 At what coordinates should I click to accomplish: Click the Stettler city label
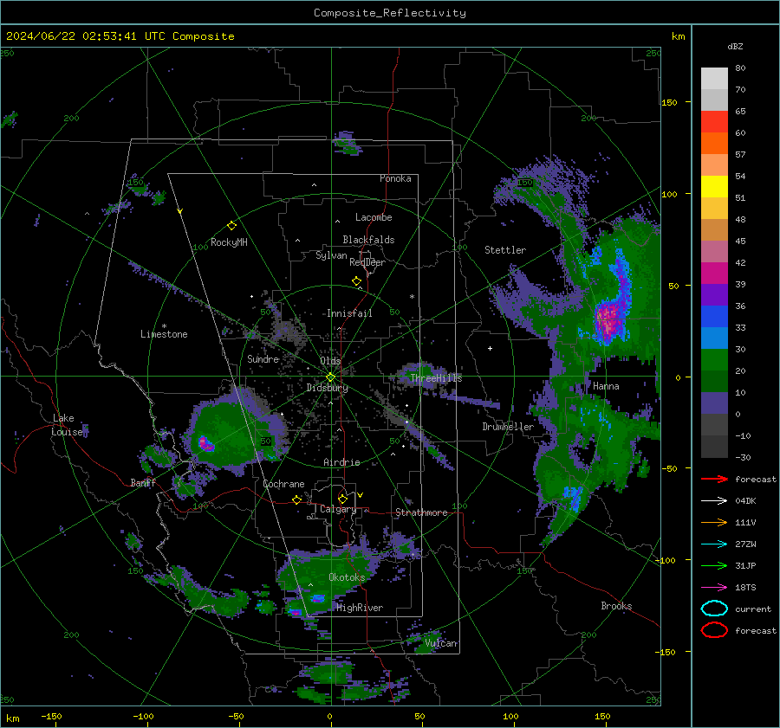point(505,250)
